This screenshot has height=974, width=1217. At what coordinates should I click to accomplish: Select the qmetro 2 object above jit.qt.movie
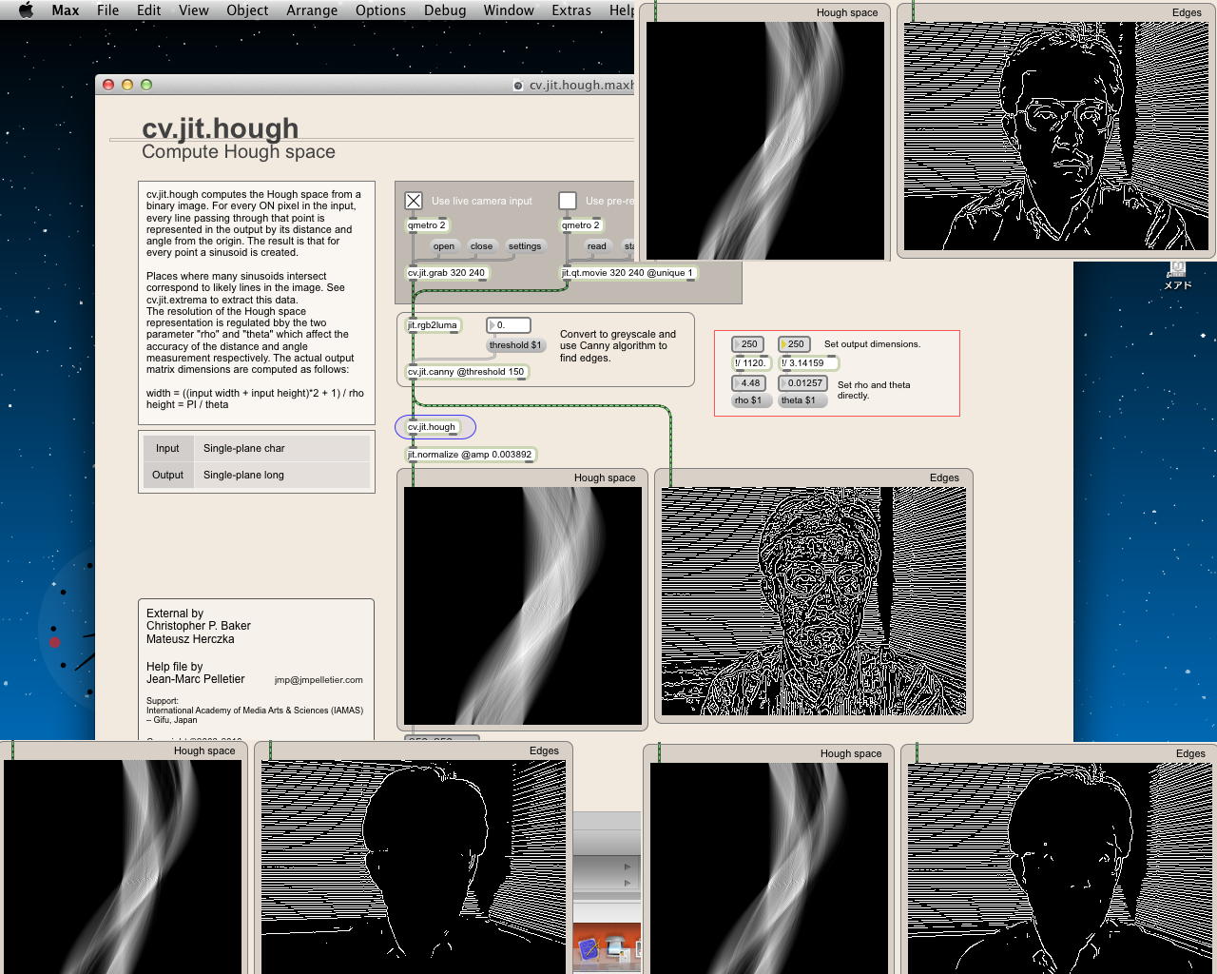581,225
